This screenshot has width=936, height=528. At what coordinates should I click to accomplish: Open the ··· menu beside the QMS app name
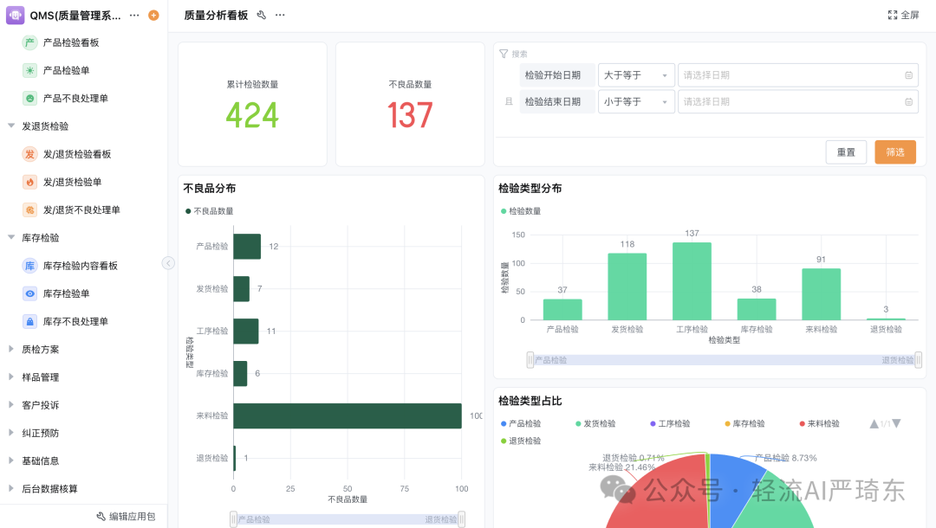tap(133, 15)
